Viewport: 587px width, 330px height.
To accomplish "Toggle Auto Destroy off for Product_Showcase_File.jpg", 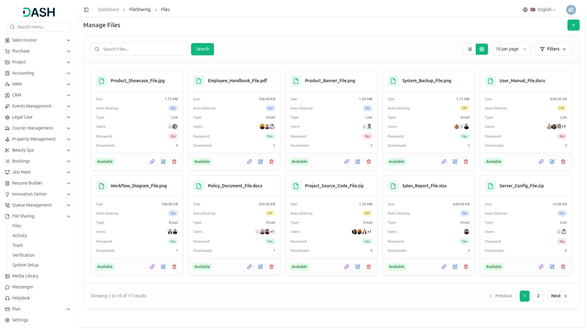I will pos(173,108).
